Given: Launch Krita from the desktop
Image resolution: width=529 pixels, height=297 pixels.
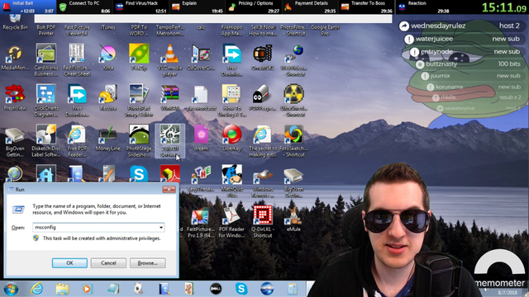Looking at the screenshot, I should [108, 57].
